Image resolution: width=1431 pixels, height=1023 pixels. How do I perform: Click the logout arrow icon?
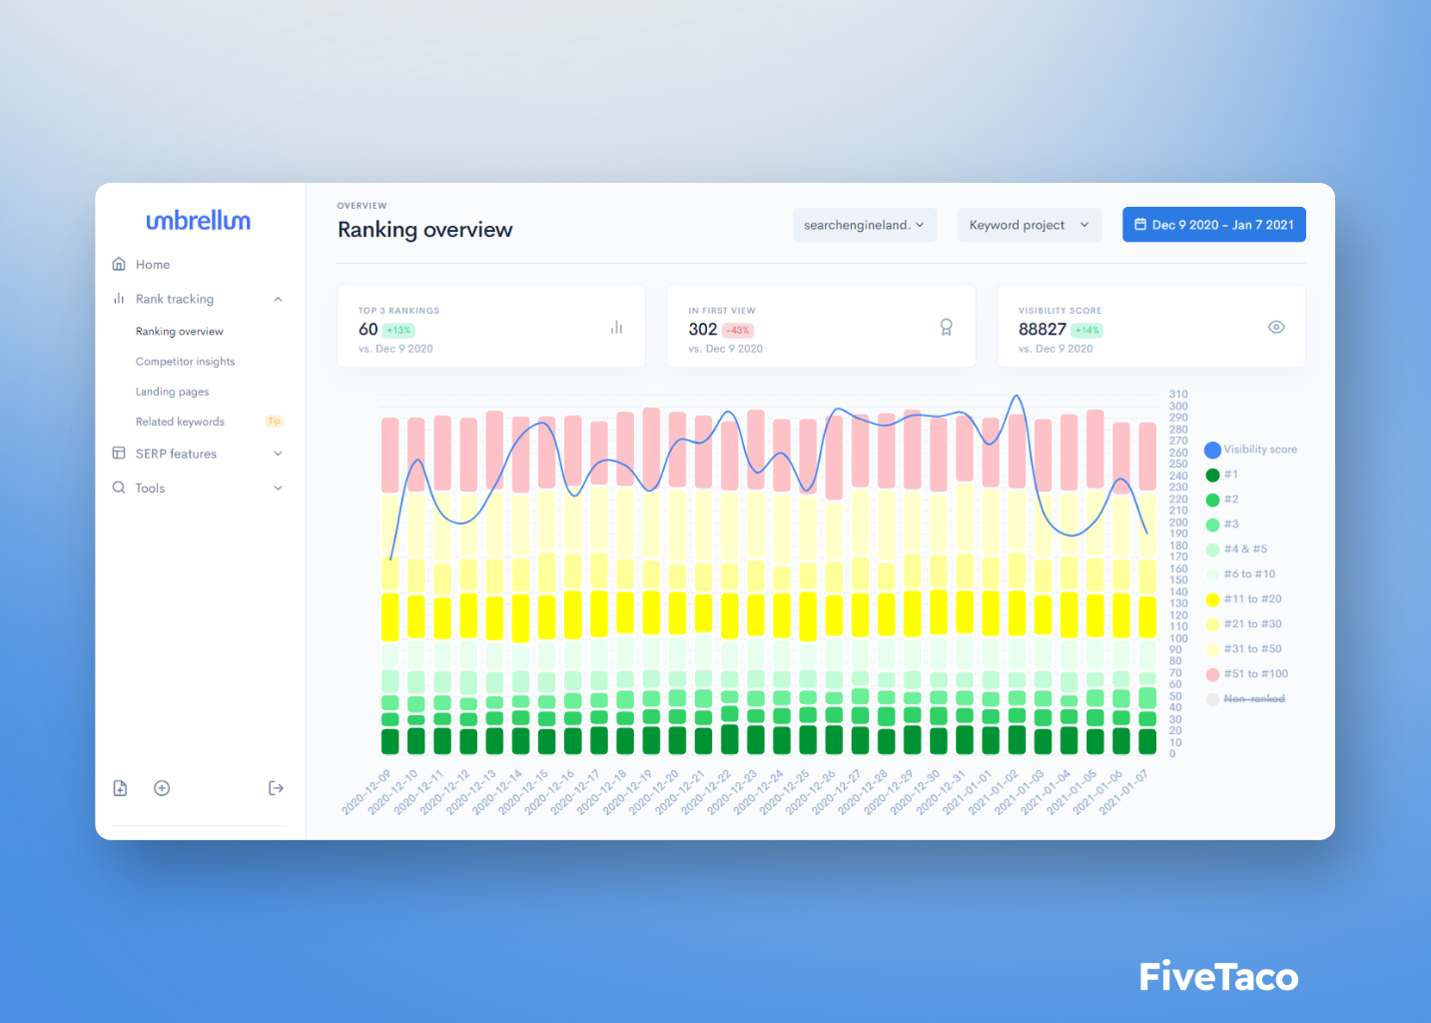pos(277,788)
